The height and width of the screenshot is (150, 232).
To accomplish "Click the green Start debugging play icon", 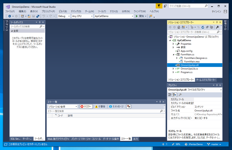I will tap(137, 16).
